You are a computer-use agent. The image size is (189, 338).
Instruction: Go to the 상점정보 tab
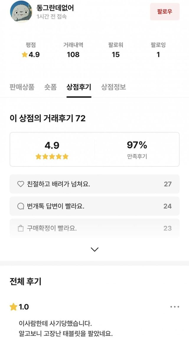[x=114, y=87]
